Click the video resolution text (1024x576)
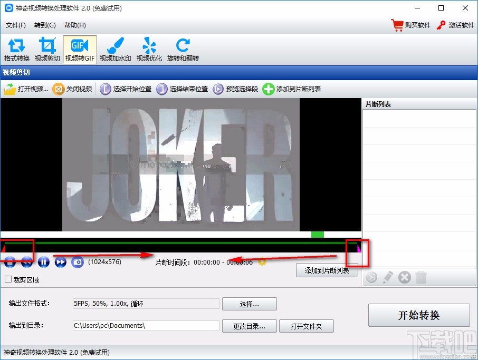Screen dimensions: 478x360 (x=104, y=262)
